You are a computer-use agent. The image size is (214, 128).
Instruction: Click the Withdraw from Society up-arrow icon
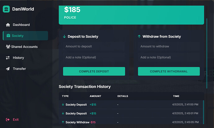point(139,37)
